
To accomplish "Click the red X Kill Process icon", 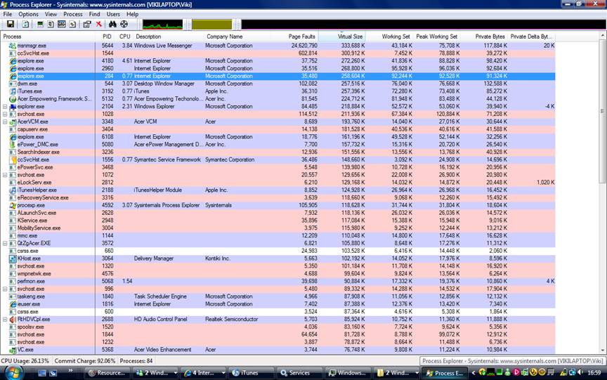I will pos(99,25).
